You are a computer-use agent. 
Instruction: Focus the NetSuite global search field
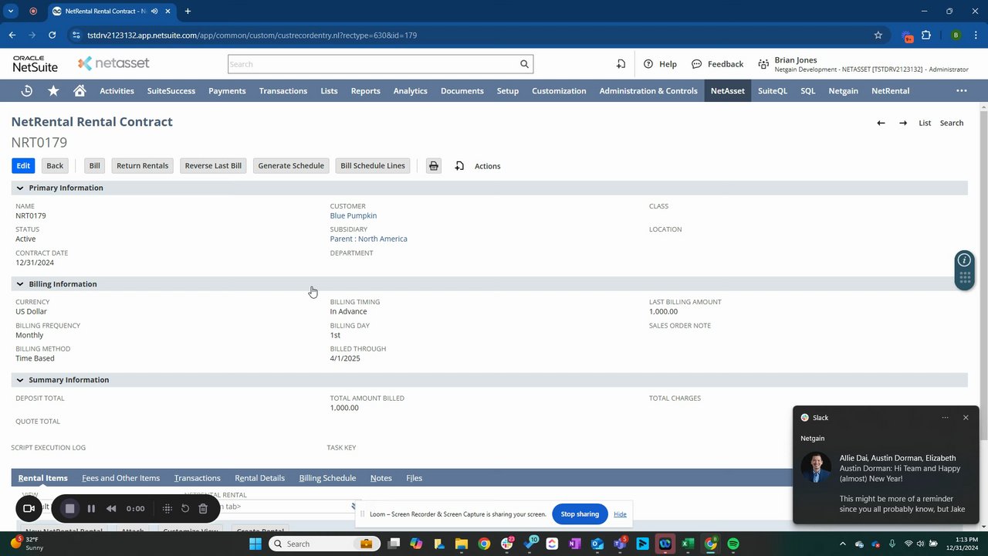point(373,64)
